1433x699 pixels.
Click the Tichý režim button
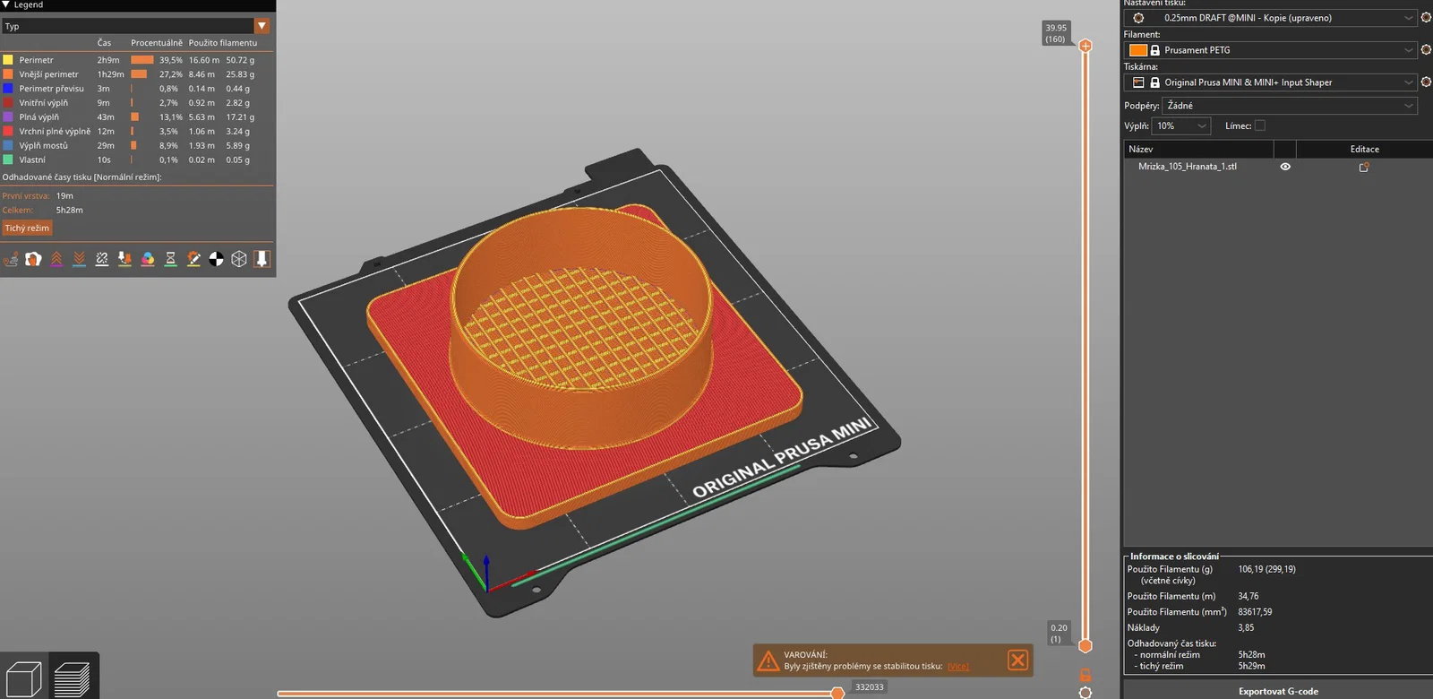point(27,229)
